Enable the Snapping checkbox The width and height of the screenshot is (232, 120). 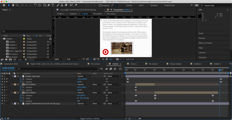tap(100, 6)
